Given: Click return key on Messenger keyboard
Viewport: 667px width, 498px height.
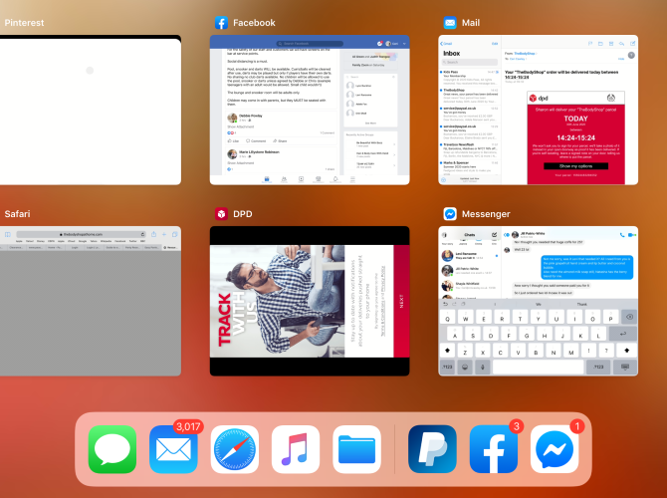Looking at the screenshot, I should coord(623,334).
